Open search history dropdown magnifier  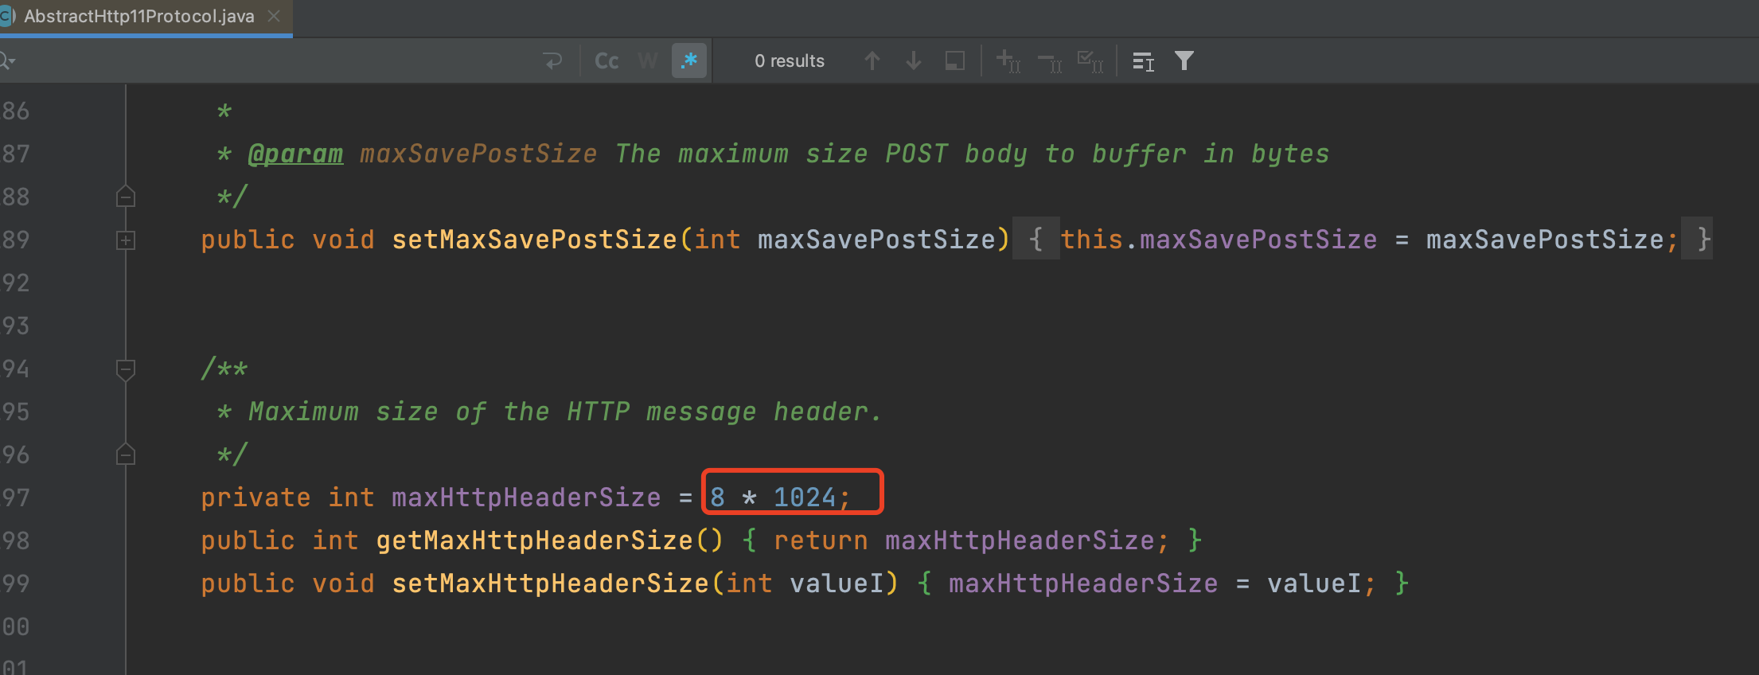[7, 61]
